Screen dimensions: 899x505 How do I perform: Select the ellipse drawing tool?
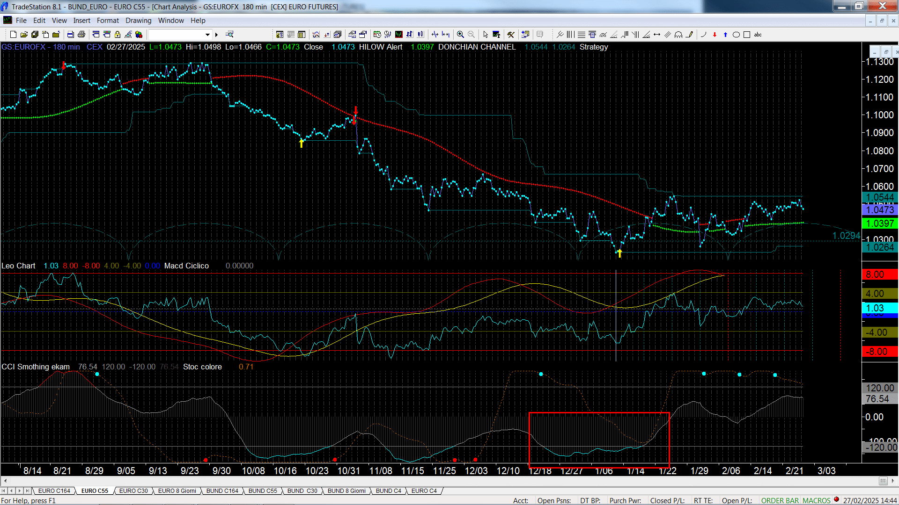coord(736,34)
